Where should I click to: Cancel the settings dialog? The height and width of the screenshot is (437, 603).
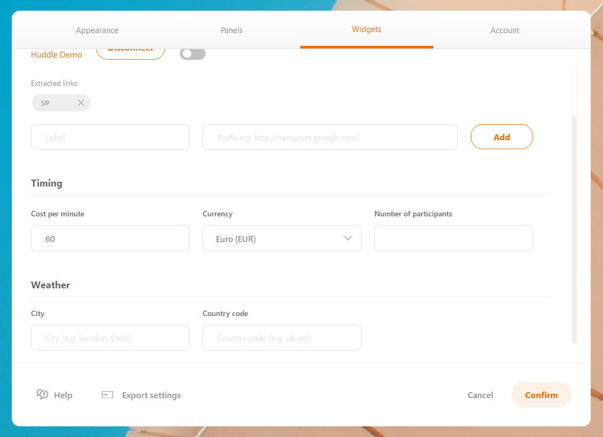pyautogui.click(x=480, y=395)
